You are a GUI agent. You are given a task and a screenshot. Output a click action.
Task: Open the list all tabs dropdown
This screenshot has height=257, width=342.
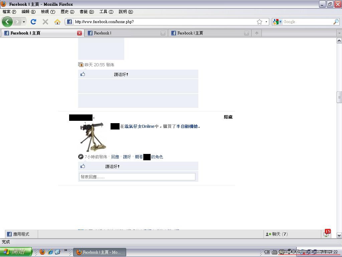point(339,33)
